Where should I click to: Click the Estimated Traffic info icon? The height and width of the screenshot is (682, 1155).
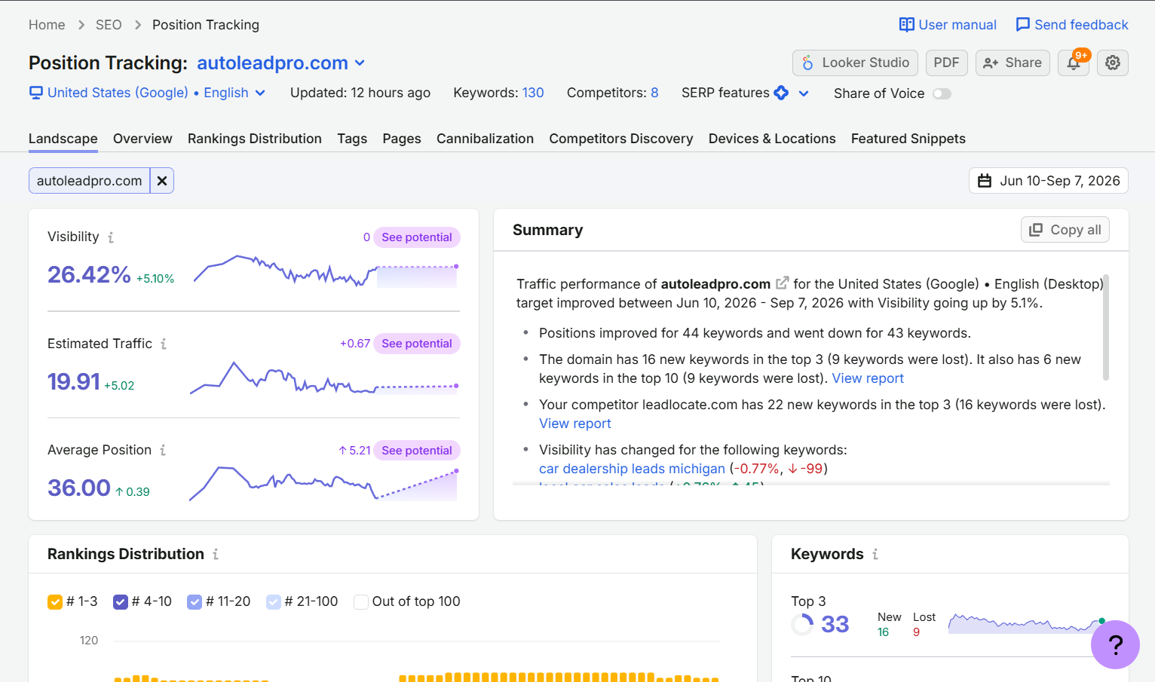[x=164, y=344]
